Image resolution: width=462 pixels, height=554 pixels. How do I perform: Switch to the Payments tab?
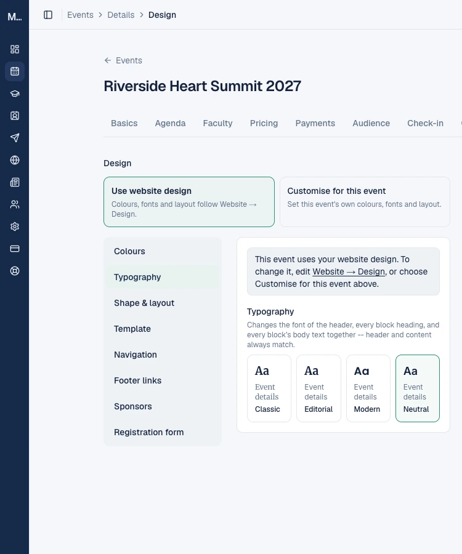(x=315, y=123)
